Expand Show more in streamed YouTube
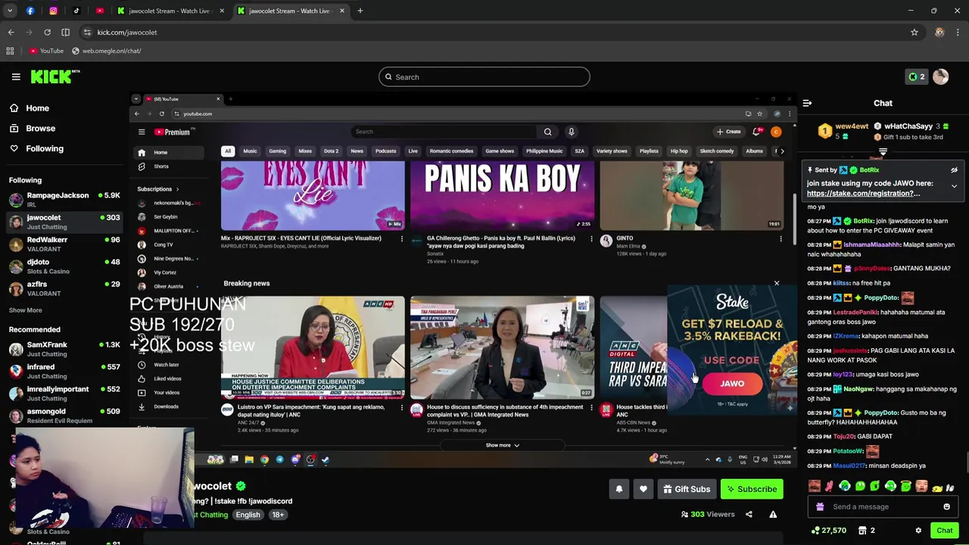 coord(503,445)
